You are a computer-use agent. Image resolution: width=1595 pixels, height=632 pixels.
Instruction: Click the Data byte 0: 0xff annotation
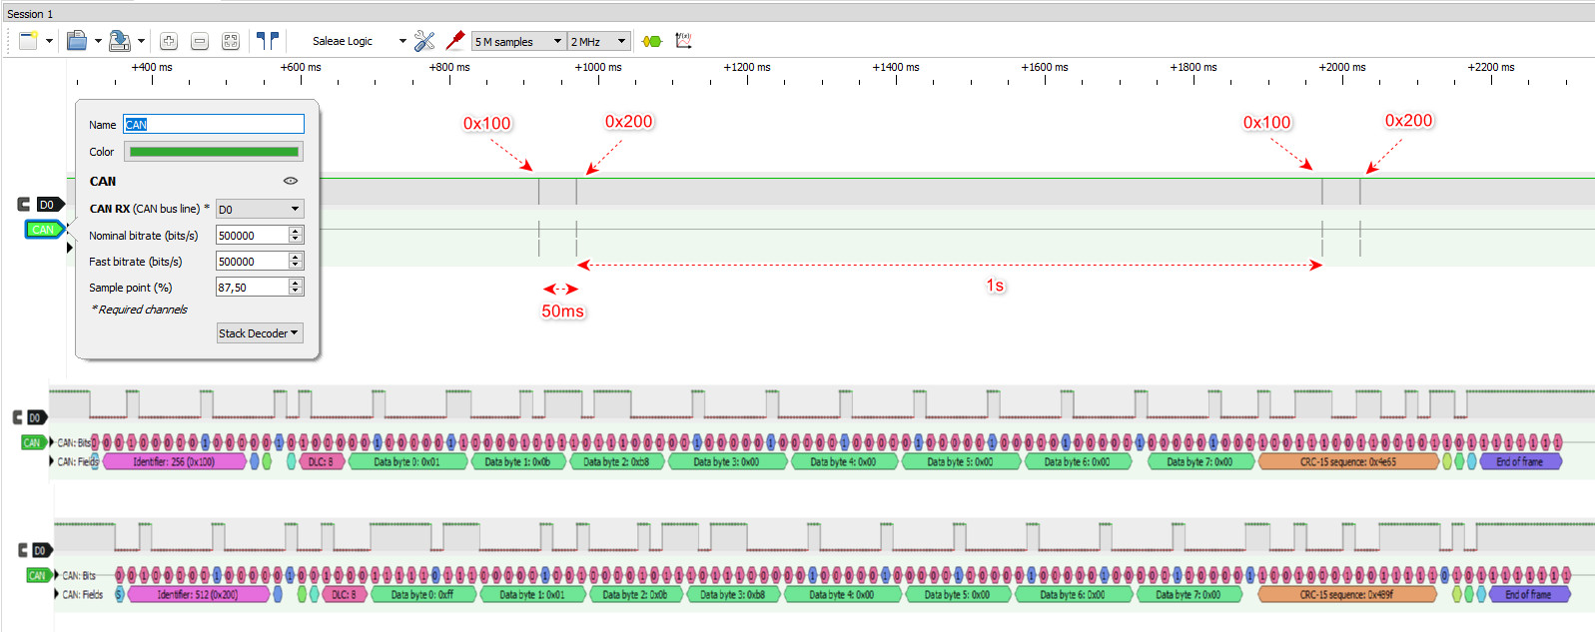click(421, 594)
